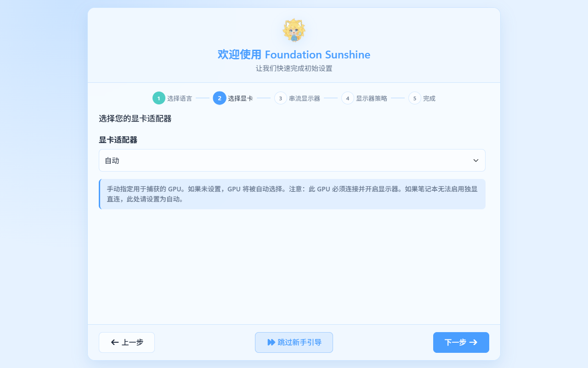Screen dimensions: 588x368
Task: Proceed with the 下一步 button
Action: pos(461,342)
